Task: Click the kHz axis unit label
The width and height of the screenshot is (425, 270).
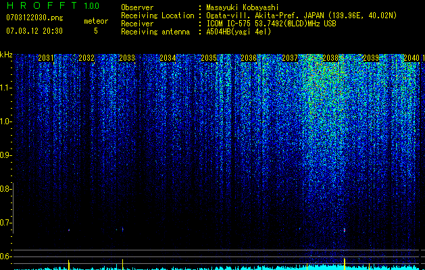Action: click(x=6, y=55)
